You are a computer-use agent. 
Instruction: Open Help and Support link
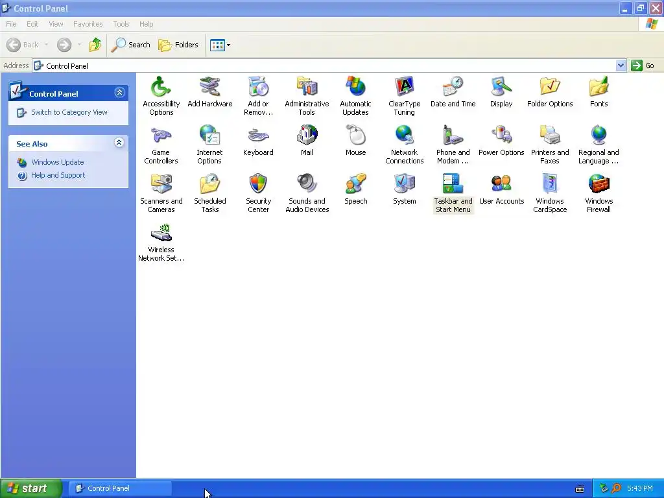pyautogui.click(x=58, y=175)
